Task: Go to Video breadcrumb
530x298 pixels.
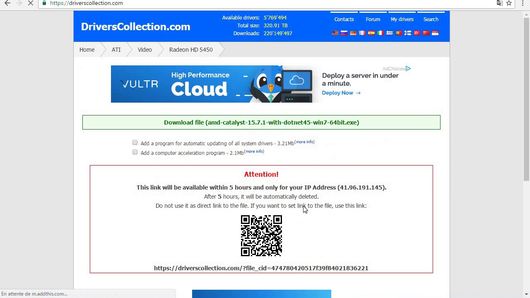Action: pos(145,50)
